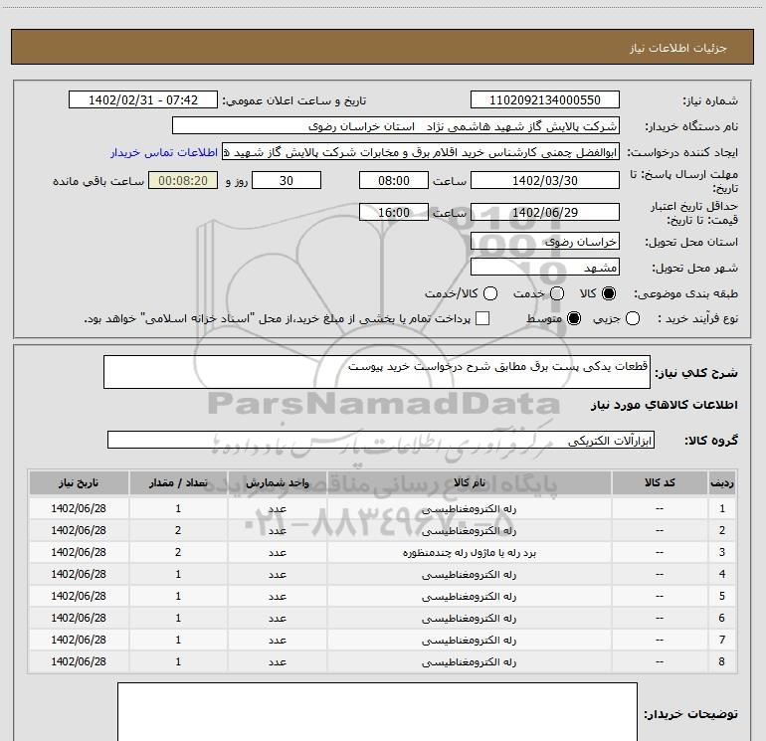This screenshot has height=741, width=766.
Task: Click the response deadline date 1402/03/30
Action: (x=544, y=181)
